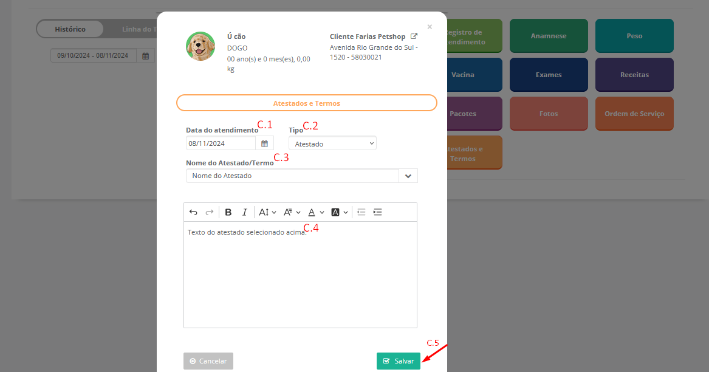Click the redo arrow in editor toolbar
709x372 pixels.
point(210,212)
